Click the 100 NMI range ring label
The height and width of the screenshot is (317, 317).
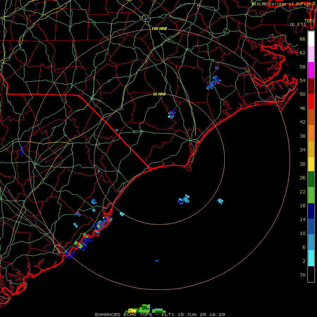(159, 29)
